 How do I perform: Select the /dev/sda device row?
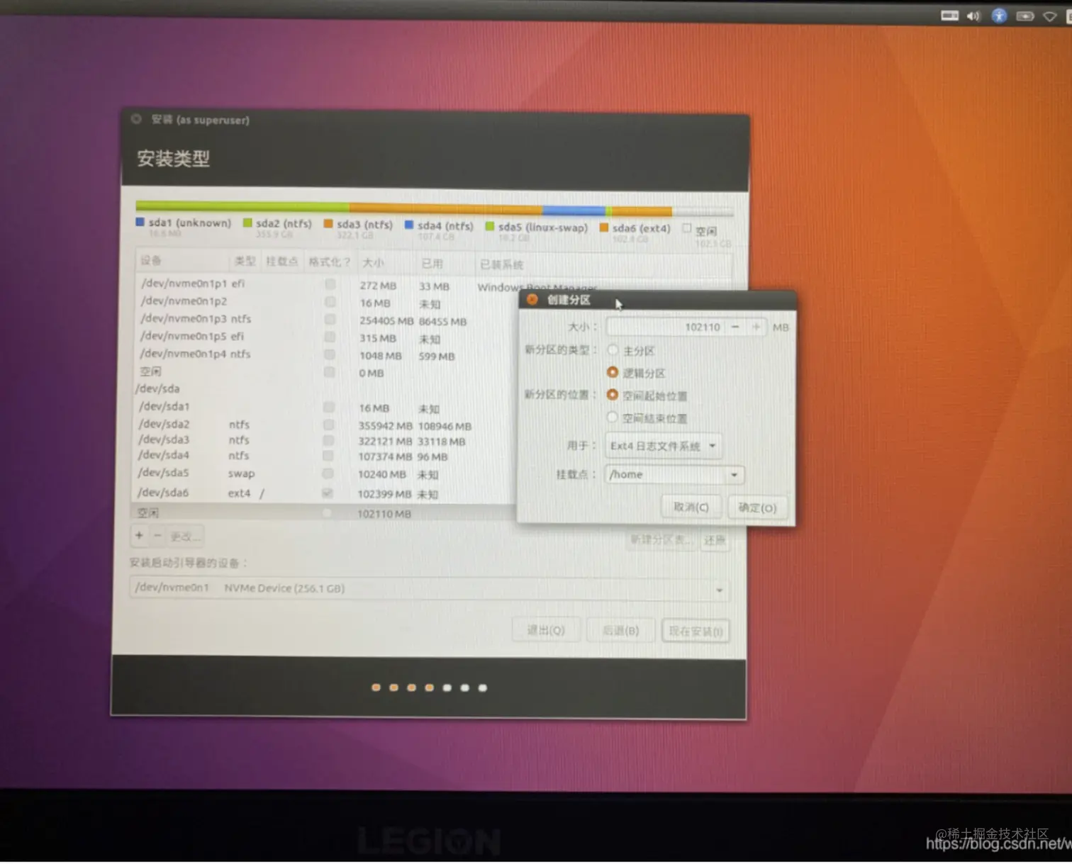pos(325,388)
